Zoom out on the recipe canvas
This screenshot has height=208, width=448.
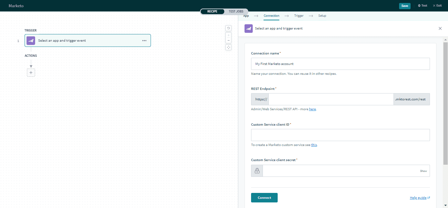click(228, 40)
